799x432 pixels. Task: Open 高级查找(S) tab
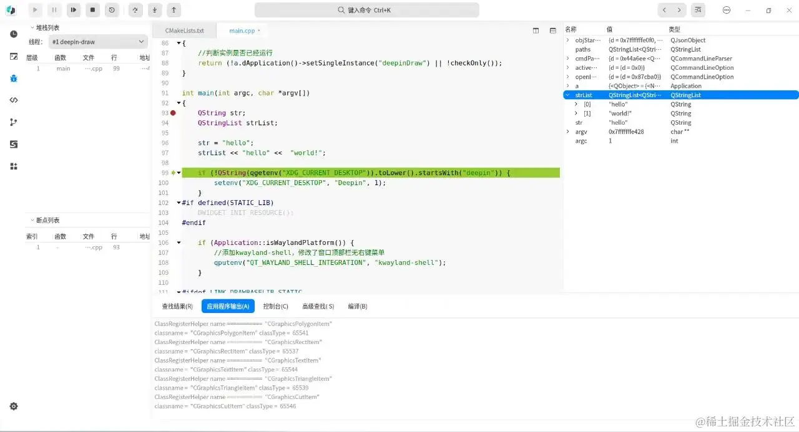(x=318, y=306)
